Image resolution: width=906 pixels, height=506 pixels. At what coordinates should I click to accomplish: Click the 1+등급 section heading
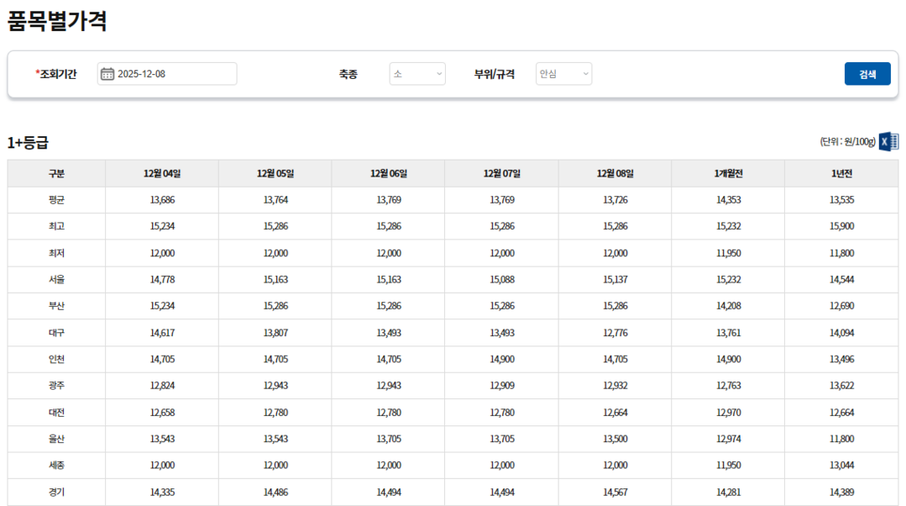28,143
